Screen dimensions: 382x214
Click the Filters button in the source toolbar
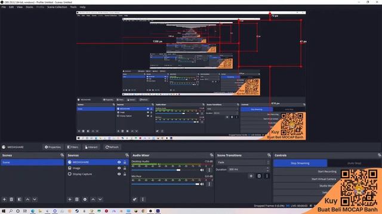click(73, 147)
